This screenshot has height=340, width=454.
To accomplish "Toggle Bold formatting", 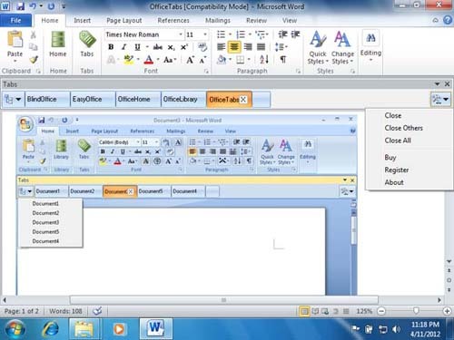I will point(111,47).
